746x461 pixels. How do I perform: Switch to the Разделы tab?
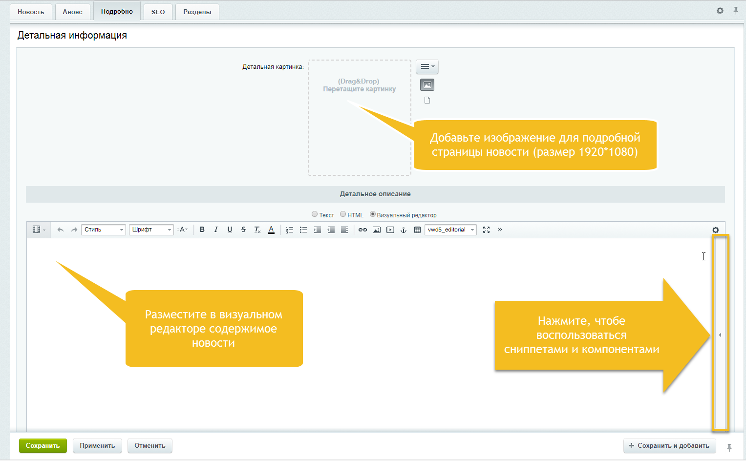click(x=197, y=12)
